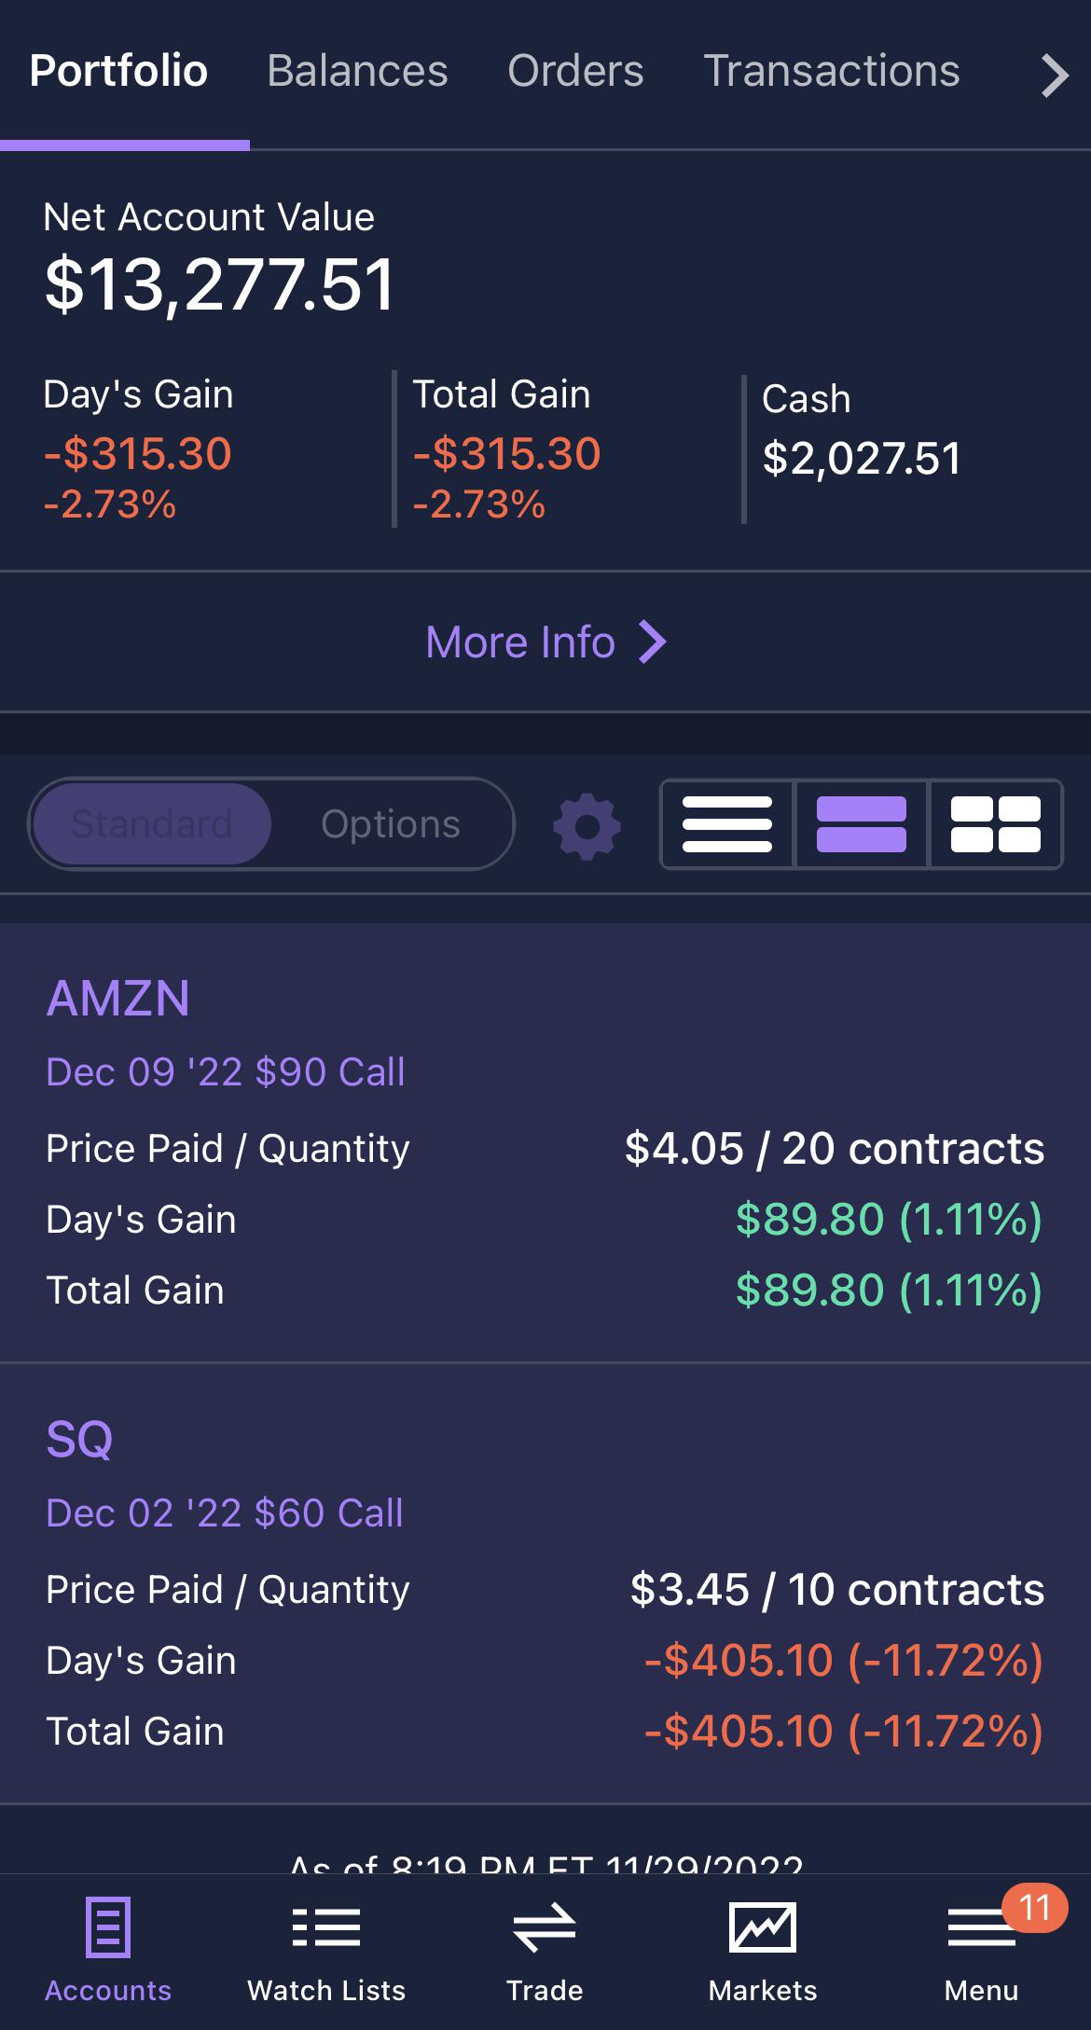The height and width of the screenshot is (2030, 1091).
Task: Select the Standard view toggle
Action: (152, 824)
